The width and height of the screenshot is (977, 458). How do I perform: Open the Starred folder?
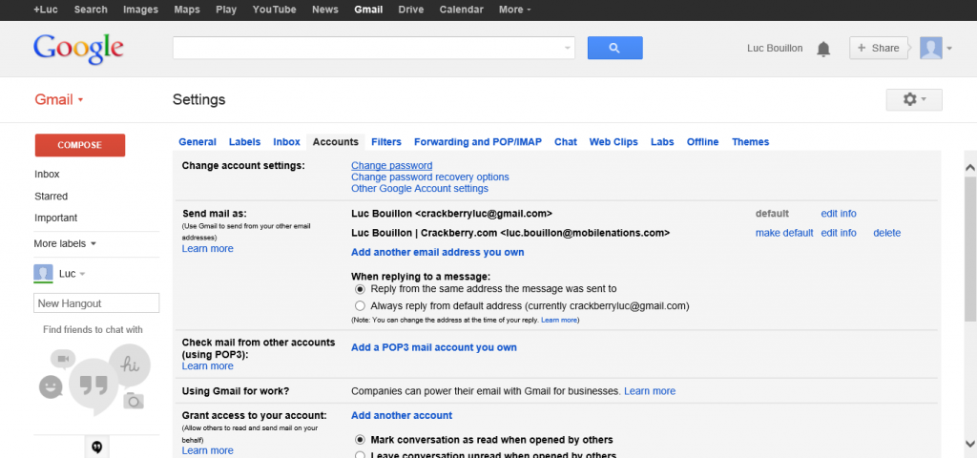52,197
